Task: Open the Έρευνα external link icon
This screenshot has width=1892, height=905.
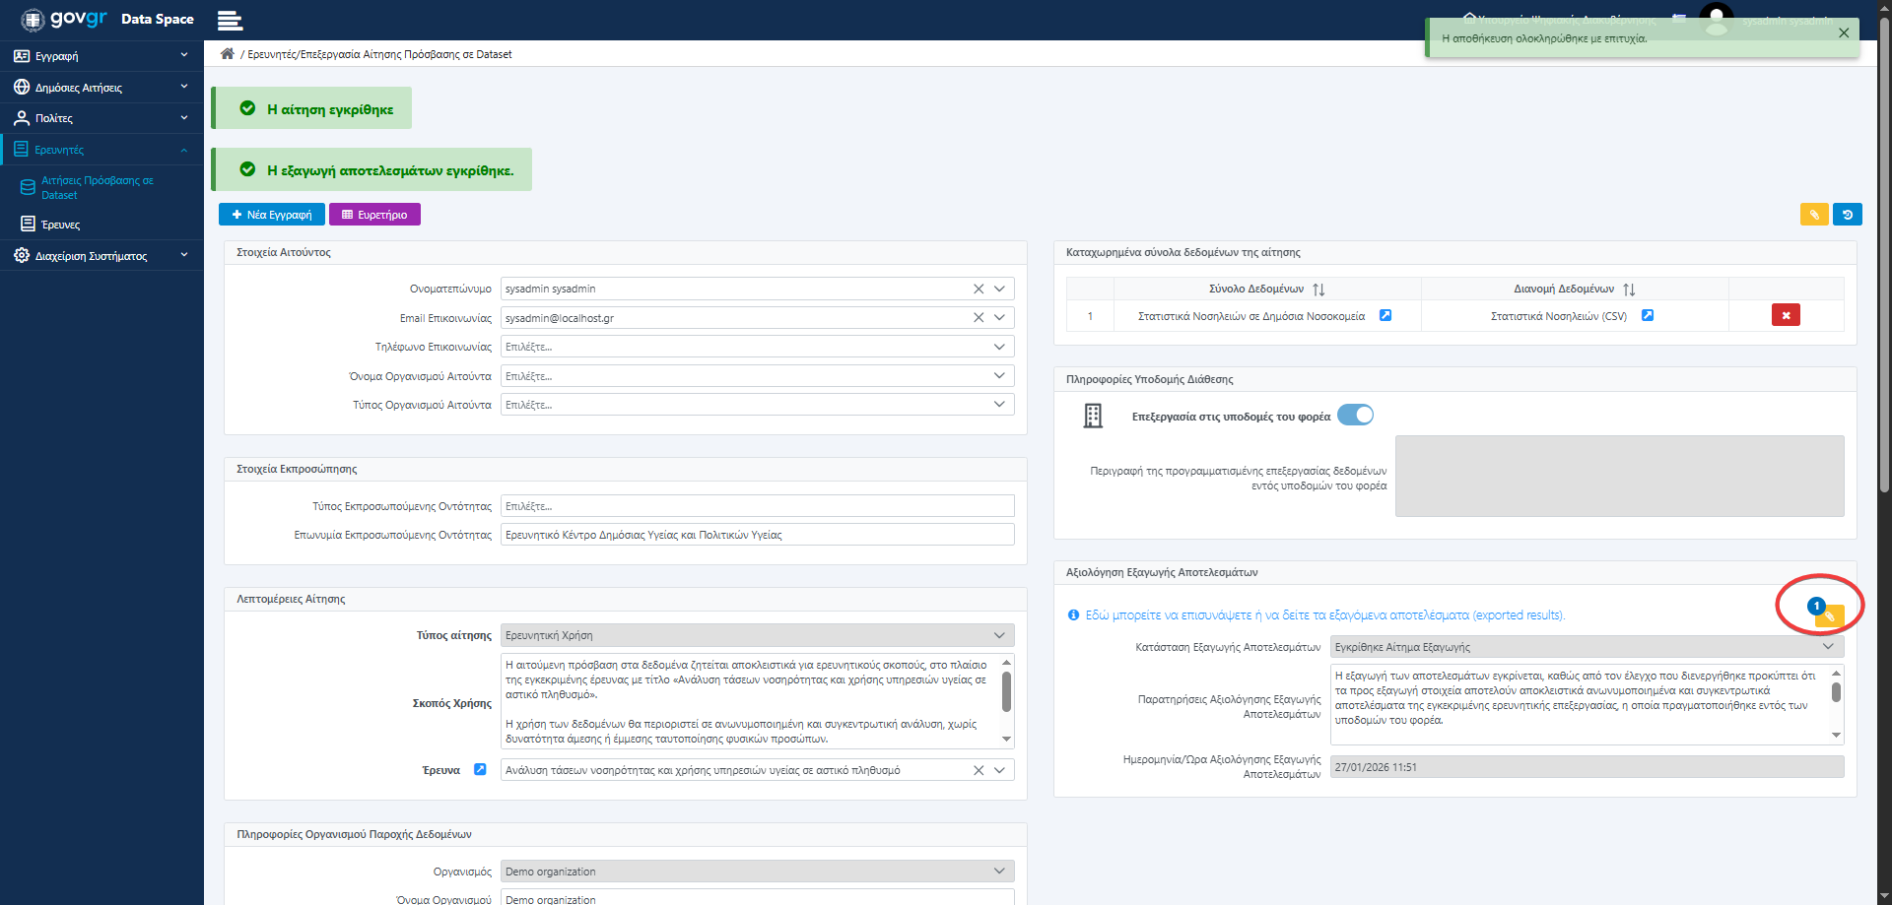Action: pos(480,769)
